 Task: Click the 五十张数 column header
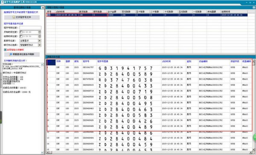pyautogui.click(x=143, y=12)
